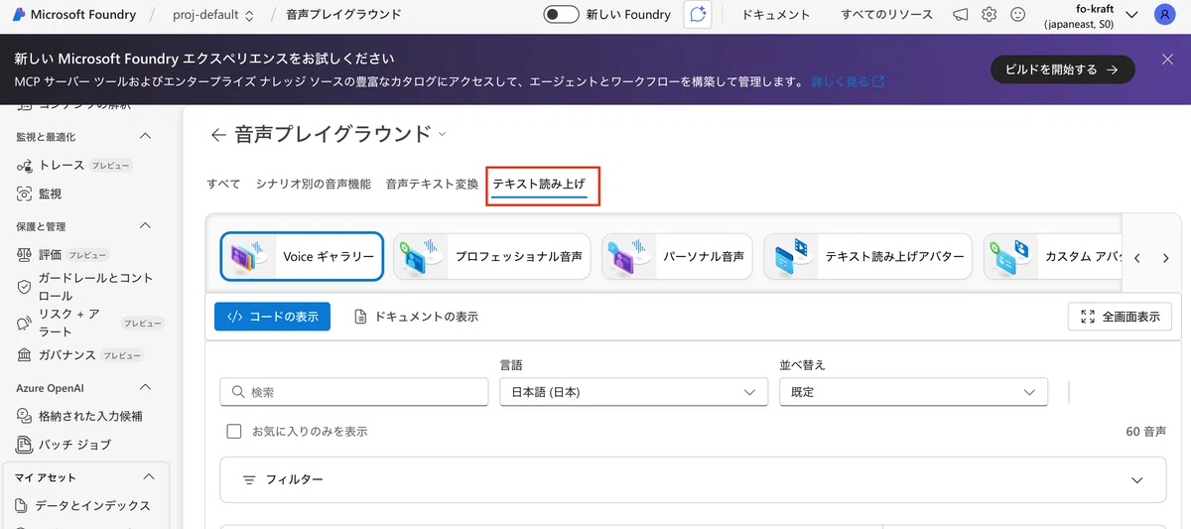Screen dimensions: 1191x529
Task: Click the 全画面表示 button
Action: point(1120,317)
